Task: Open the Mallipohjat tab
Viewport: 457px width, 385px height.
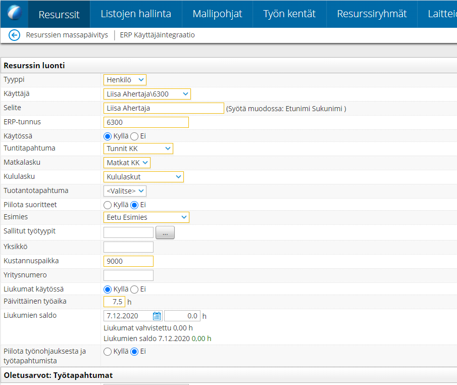Action: point(217,14)
